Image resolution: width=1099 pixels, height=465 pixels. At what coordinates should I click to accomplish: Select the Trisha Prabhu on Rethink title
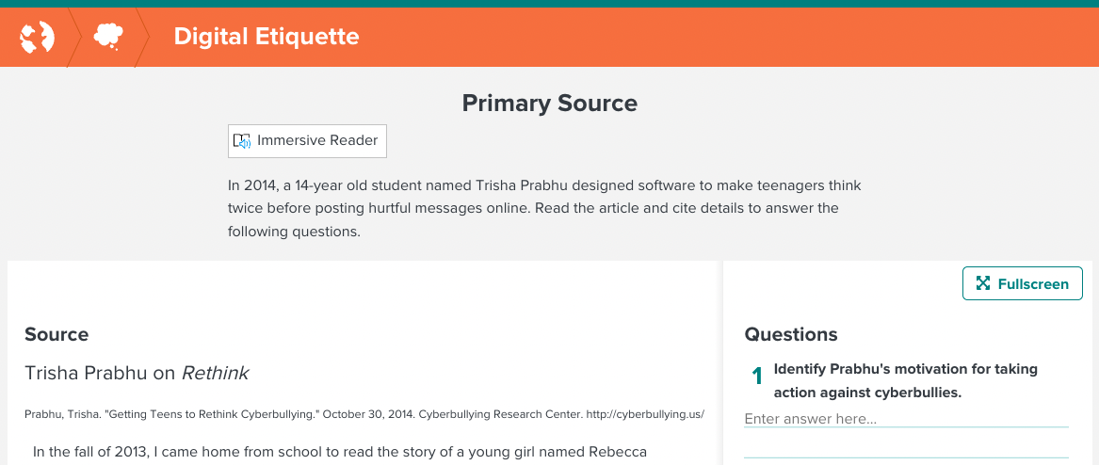point(137,374)
